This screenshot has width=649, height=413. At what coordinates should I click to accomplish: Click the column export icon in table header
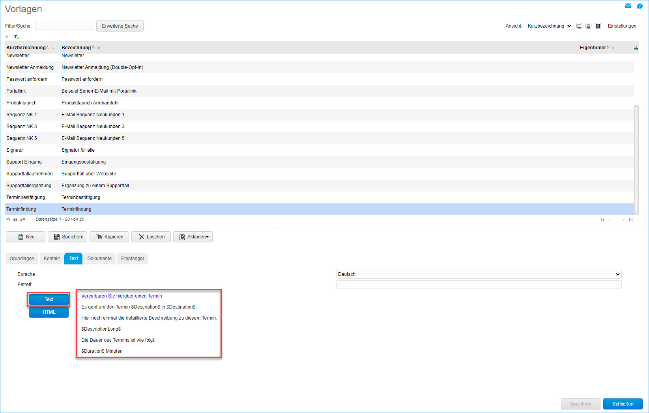[636, 47]
